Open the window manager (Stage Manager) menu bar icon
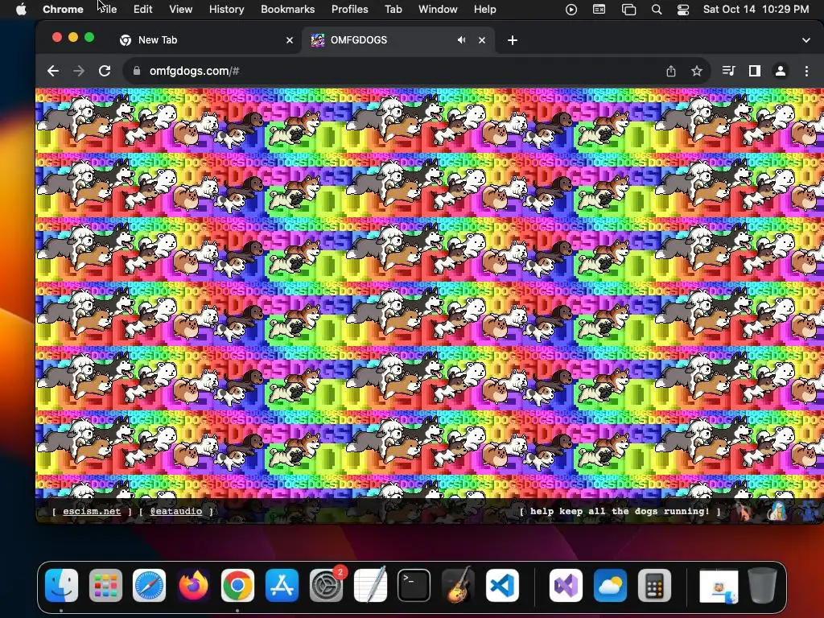Image resolution: width=824 pixels, height=618 pixels. click(x=628, y=9)
